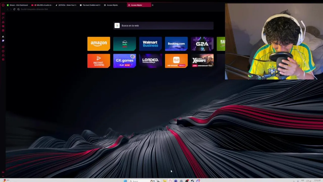Open the Amazon speed dial tile
The width and height of the screenshot is (323, 182).
99,44
